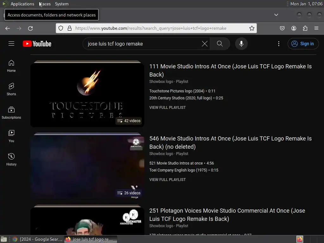Click the Touchstone Pictures playlist thumbnail
This screenshot has height=243, width=324.
click(x=87, y=94)
